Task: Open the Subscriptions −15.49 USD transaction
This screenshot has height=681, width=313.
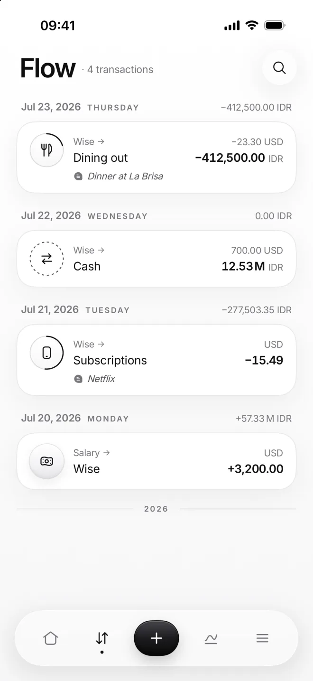Action: (x=156, y=360)
